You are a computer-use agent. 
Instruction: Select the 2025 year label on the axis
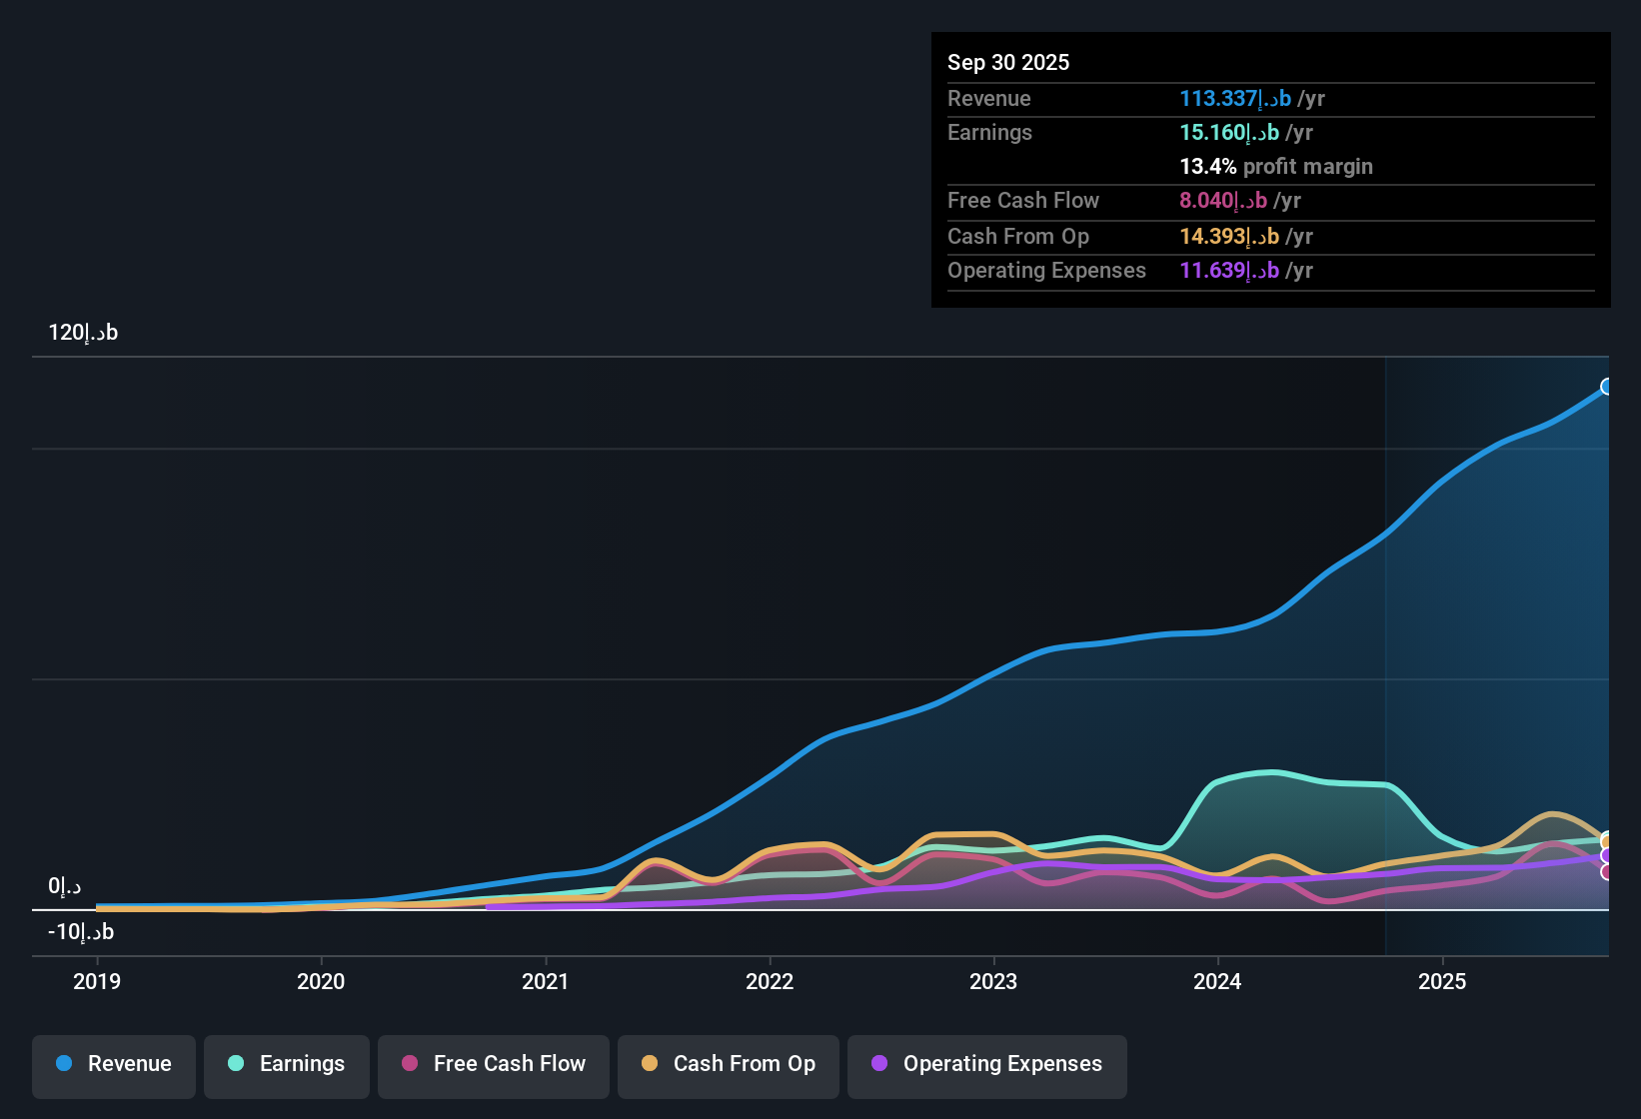click(x=1443, y=982)
